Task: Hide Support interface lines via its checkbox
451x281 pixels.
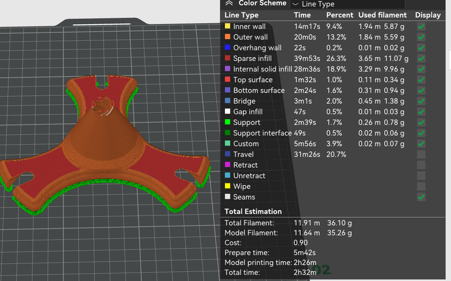Action: 421,133
